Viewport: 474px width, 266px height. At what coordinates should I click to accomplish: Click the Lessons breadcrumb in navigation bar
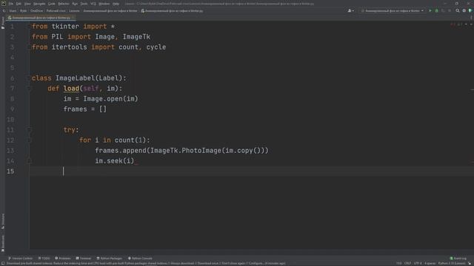74,11
